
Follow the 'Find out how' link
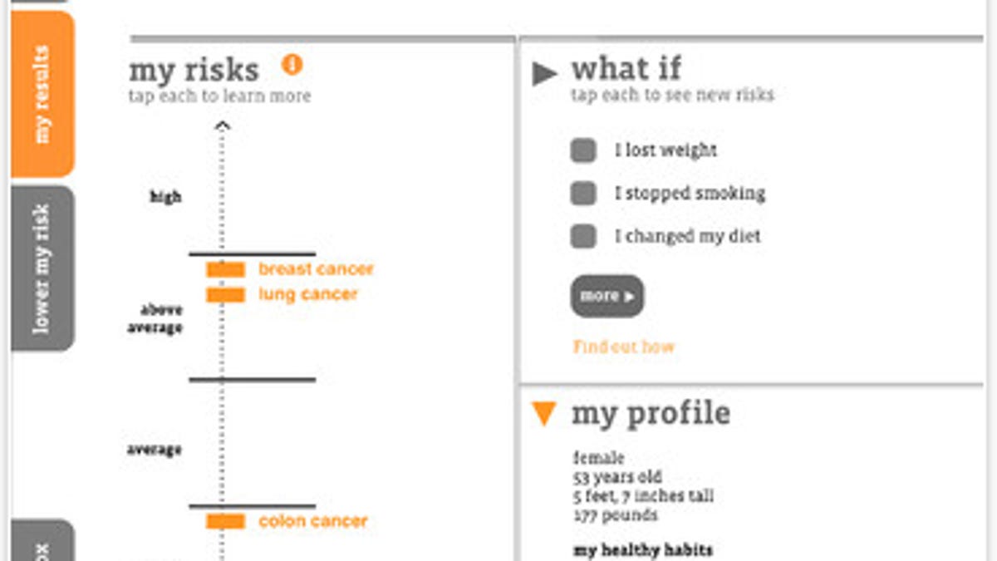click(x=623, y=347)
